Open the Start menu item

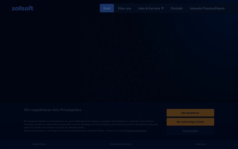[x=107, y=8]
